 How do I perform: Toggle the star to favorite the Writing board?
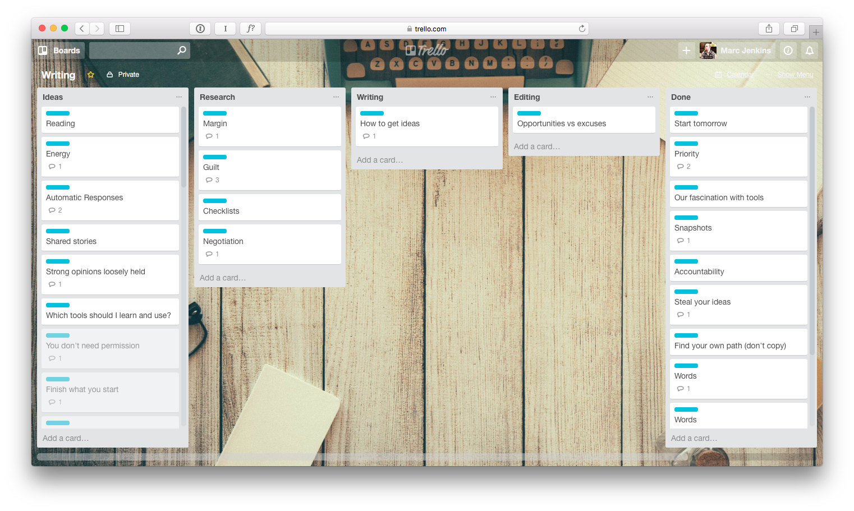point(90,75)
